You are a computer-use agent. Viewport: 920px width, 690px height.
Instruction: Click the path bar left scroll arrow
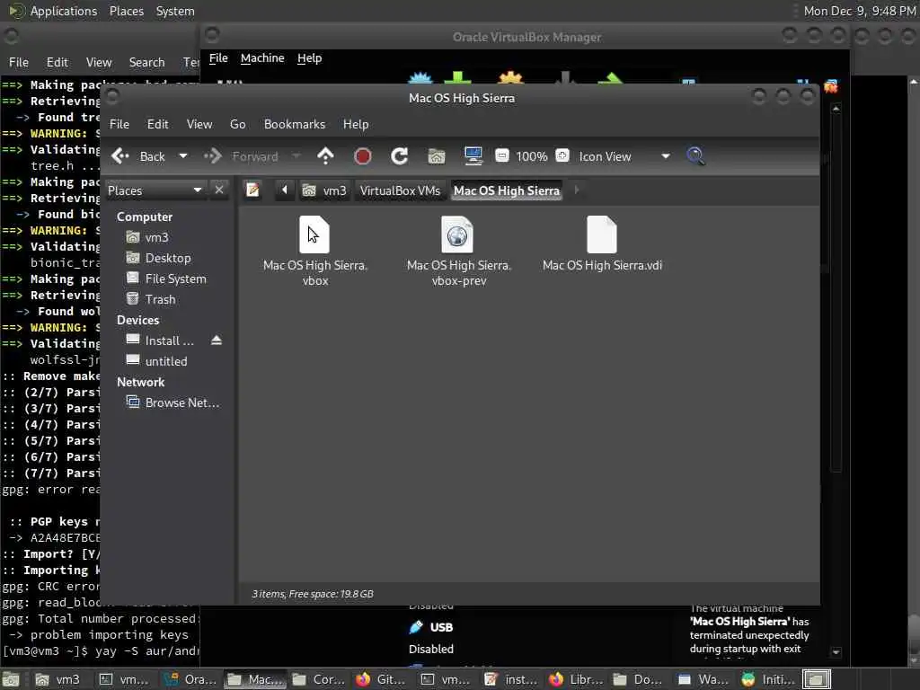(285, 190)
